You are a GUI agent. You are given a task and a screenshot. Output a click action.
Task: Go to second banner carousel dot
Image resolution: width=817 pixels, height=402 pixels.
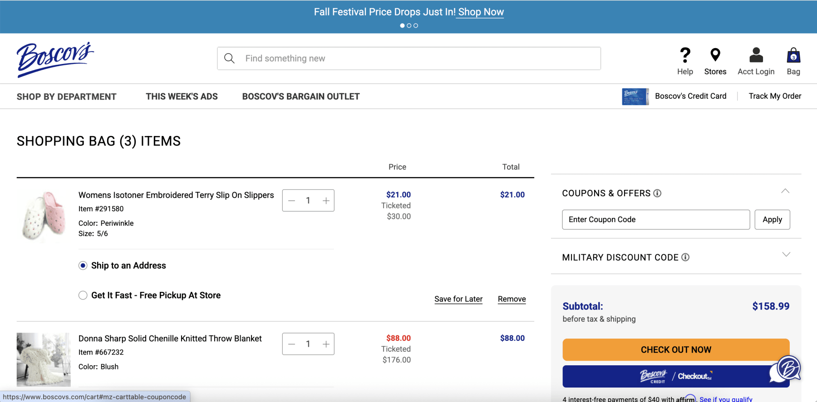pyautogui.click(x=409, y=26)
